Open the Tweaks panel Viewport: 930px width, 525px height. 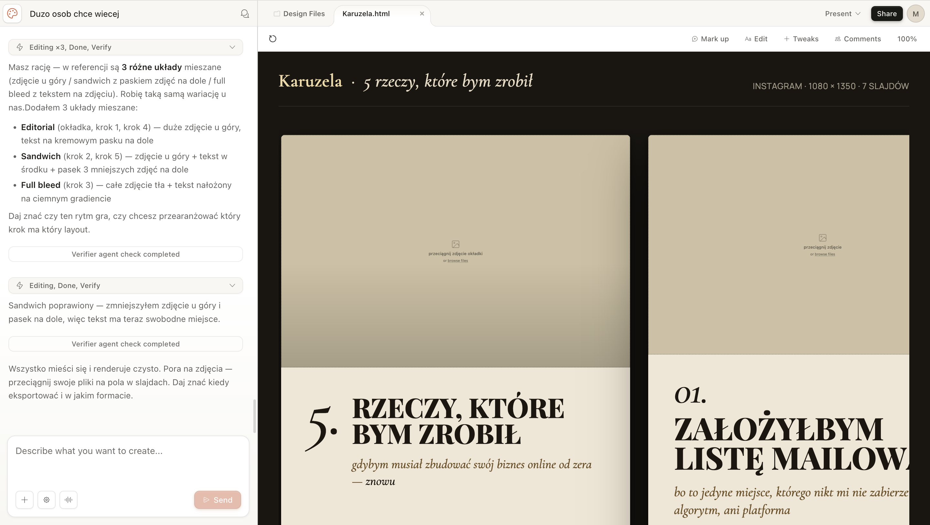click(801, 39)
